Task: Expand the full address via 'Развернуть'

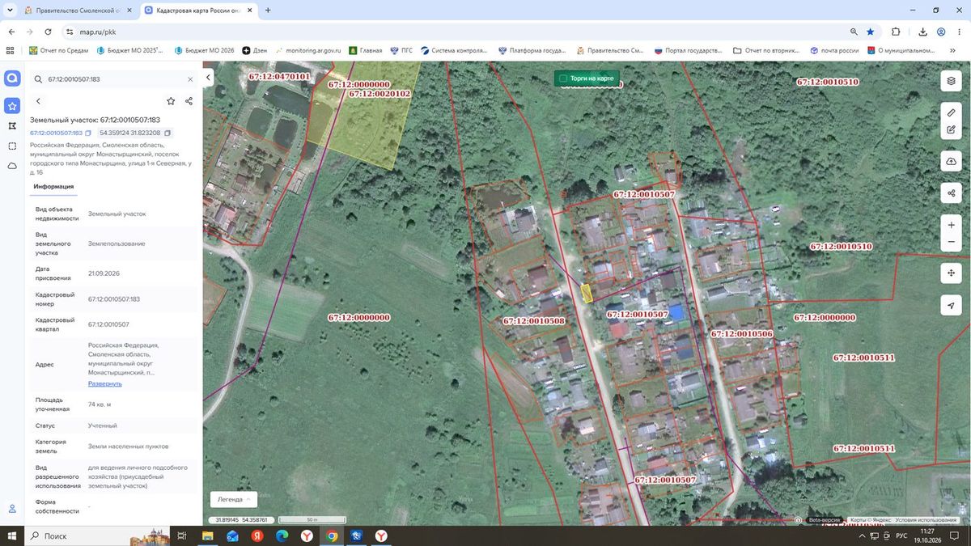Action: pos(105,383)
